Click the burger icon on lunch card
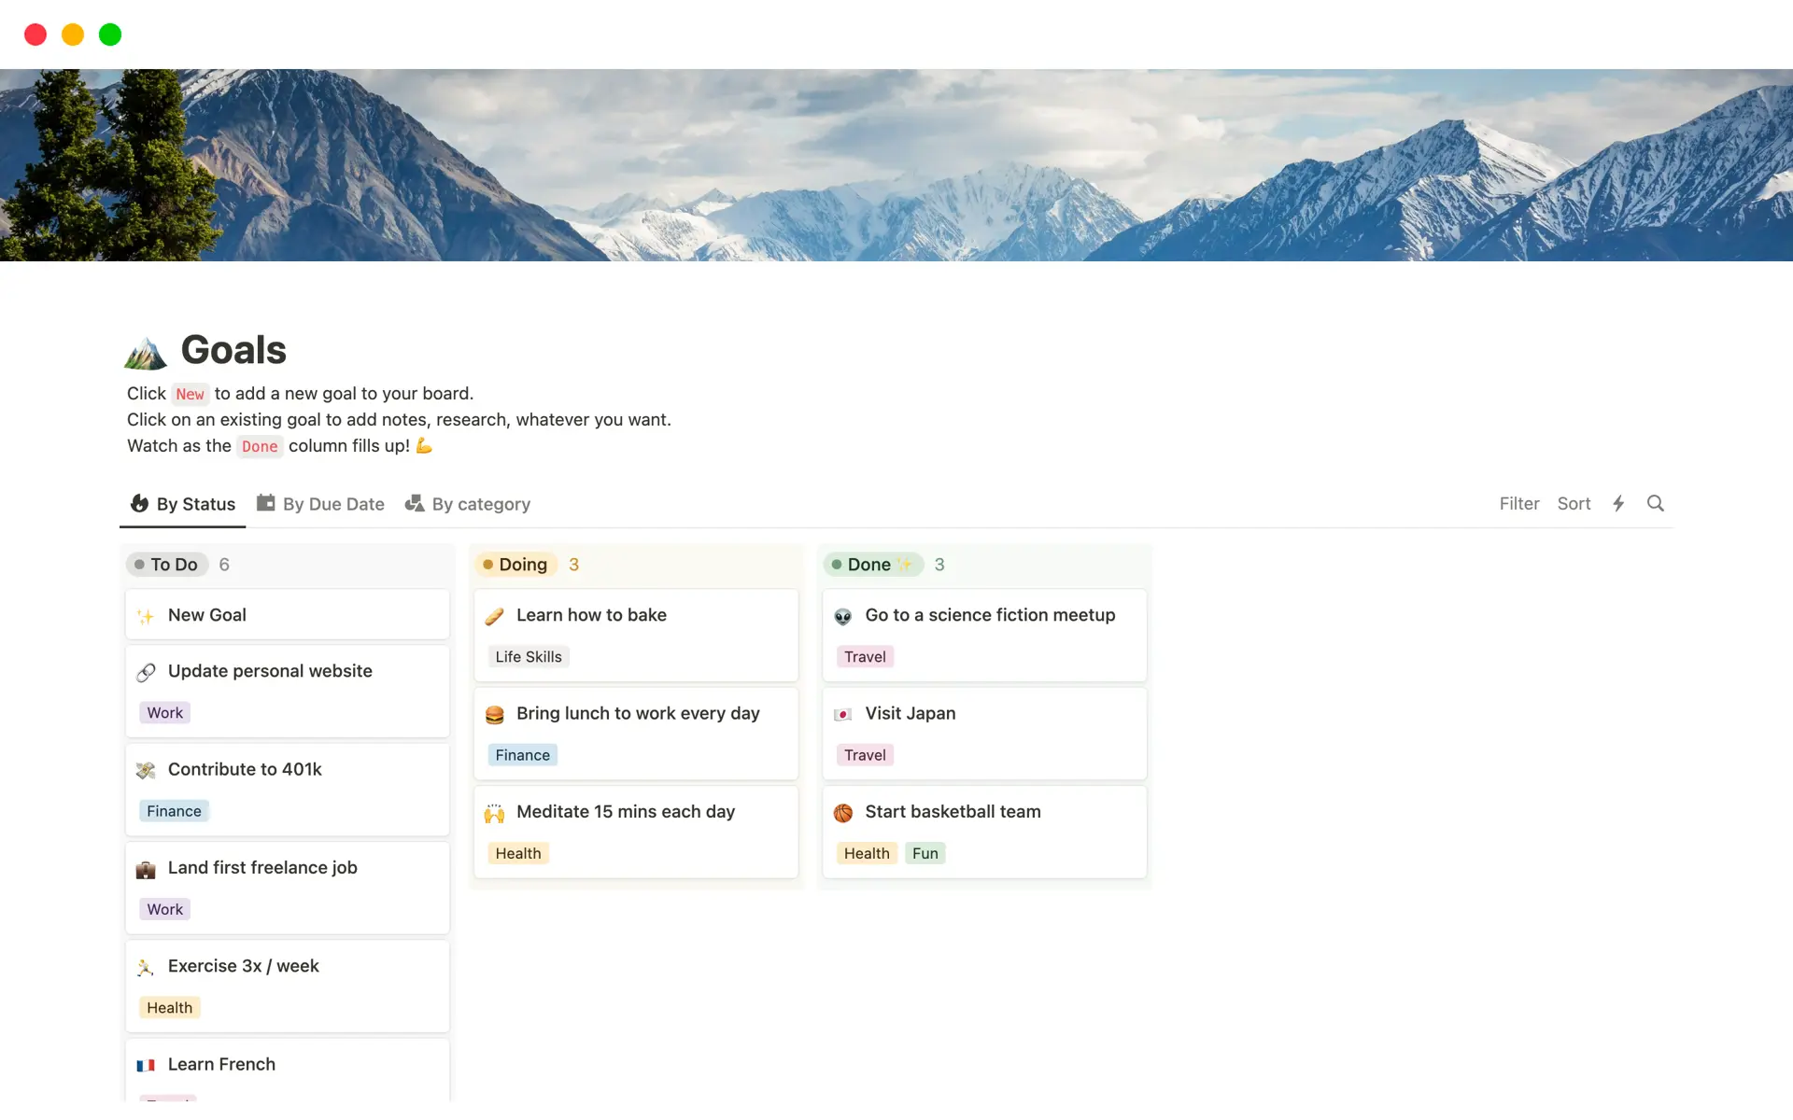 [x=495, y=715]
